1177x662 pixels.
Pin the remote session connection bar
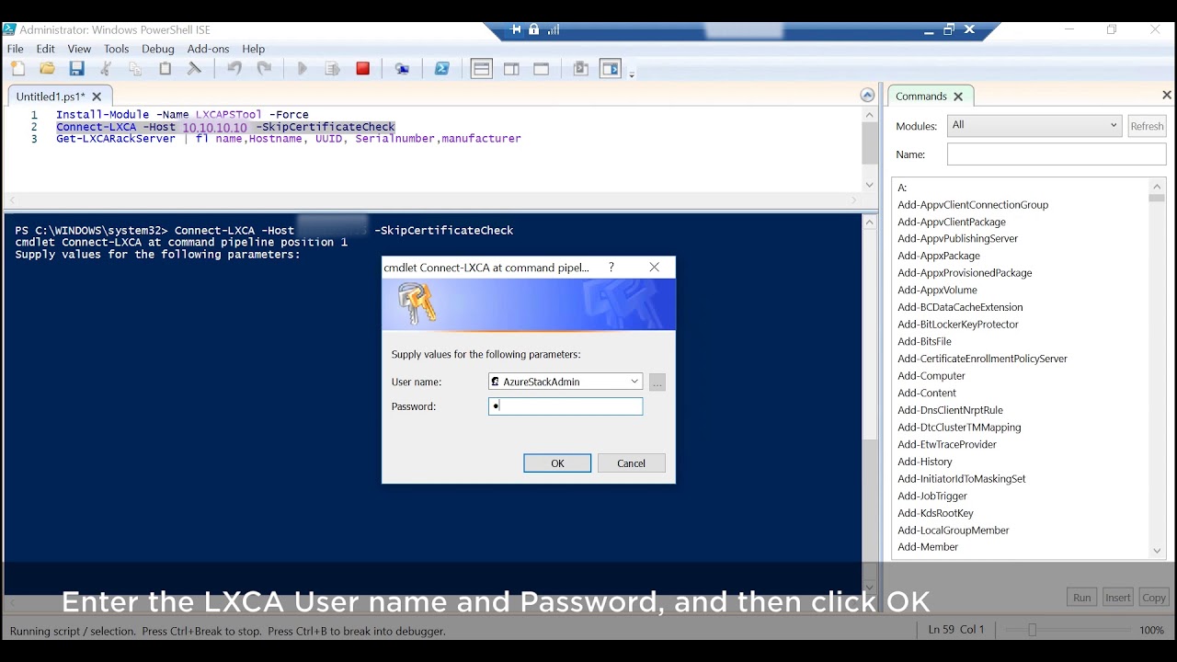click(x=516, y=29)
